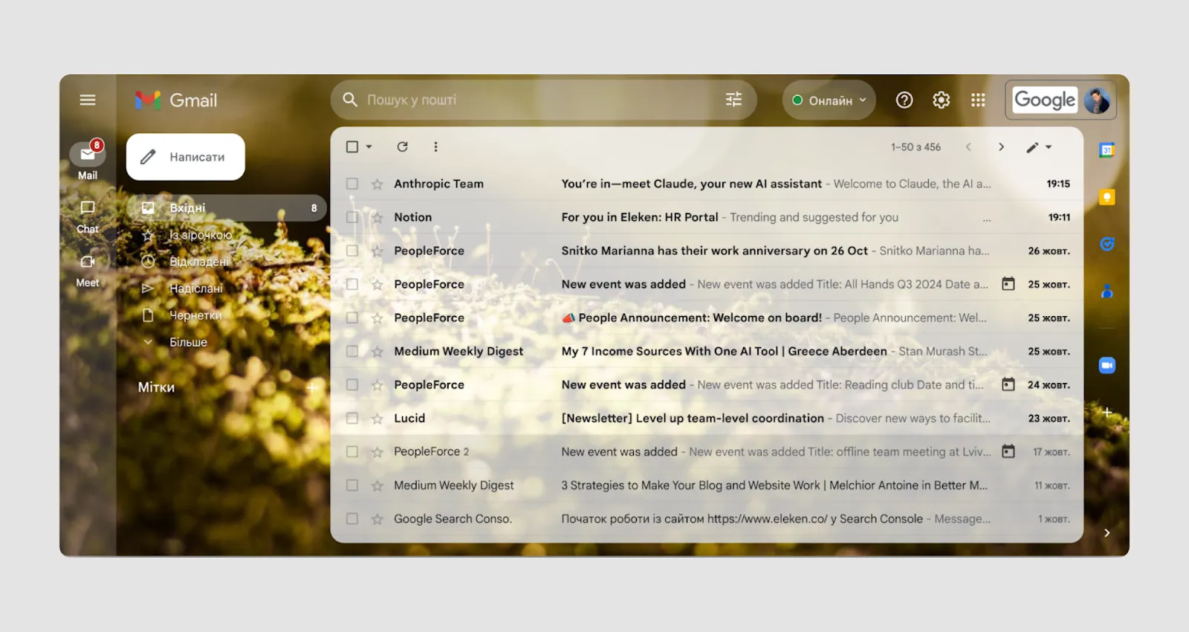Hide the side panel with the arrow
Screen dimensions: 1189x632
click(x=1107, y=532)
